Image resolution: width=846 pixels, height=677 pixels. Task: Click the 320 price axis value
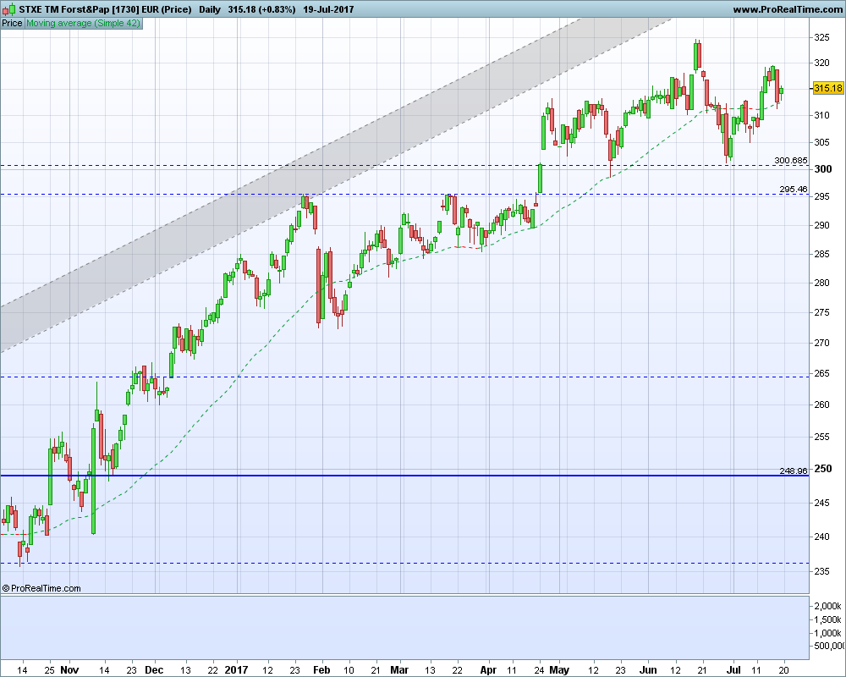tap(821, 63)
